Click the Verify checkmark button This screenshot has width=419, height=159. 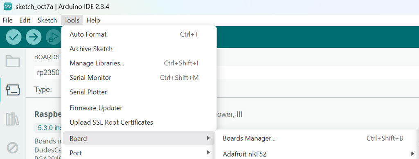[14, 37]
